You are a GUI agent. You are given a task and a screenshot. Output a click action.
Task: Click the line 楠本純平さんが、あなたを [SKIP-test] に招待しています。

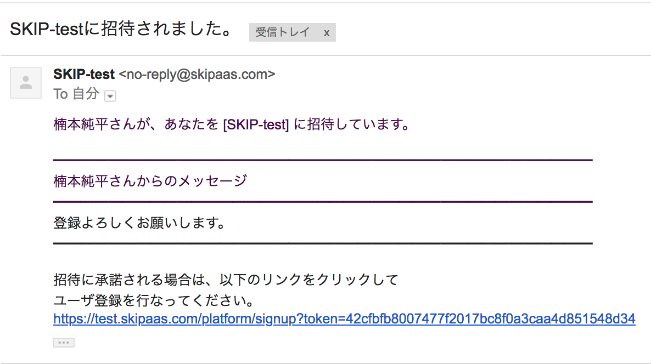tap(232, 124)
